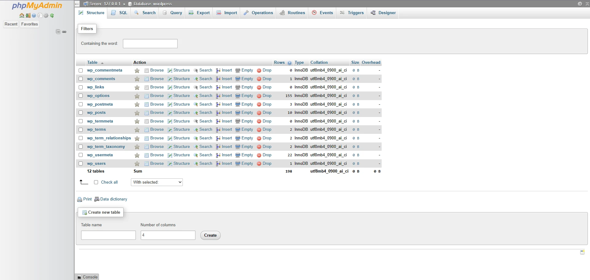Select the wp_posts row checkbox
This screenshot has height=280, width=590.
click(81, 113)
